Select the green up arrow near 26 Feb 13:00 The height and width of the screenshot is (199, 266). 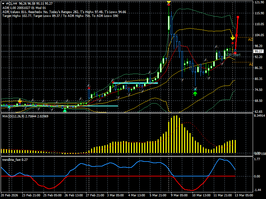[65, 111]
